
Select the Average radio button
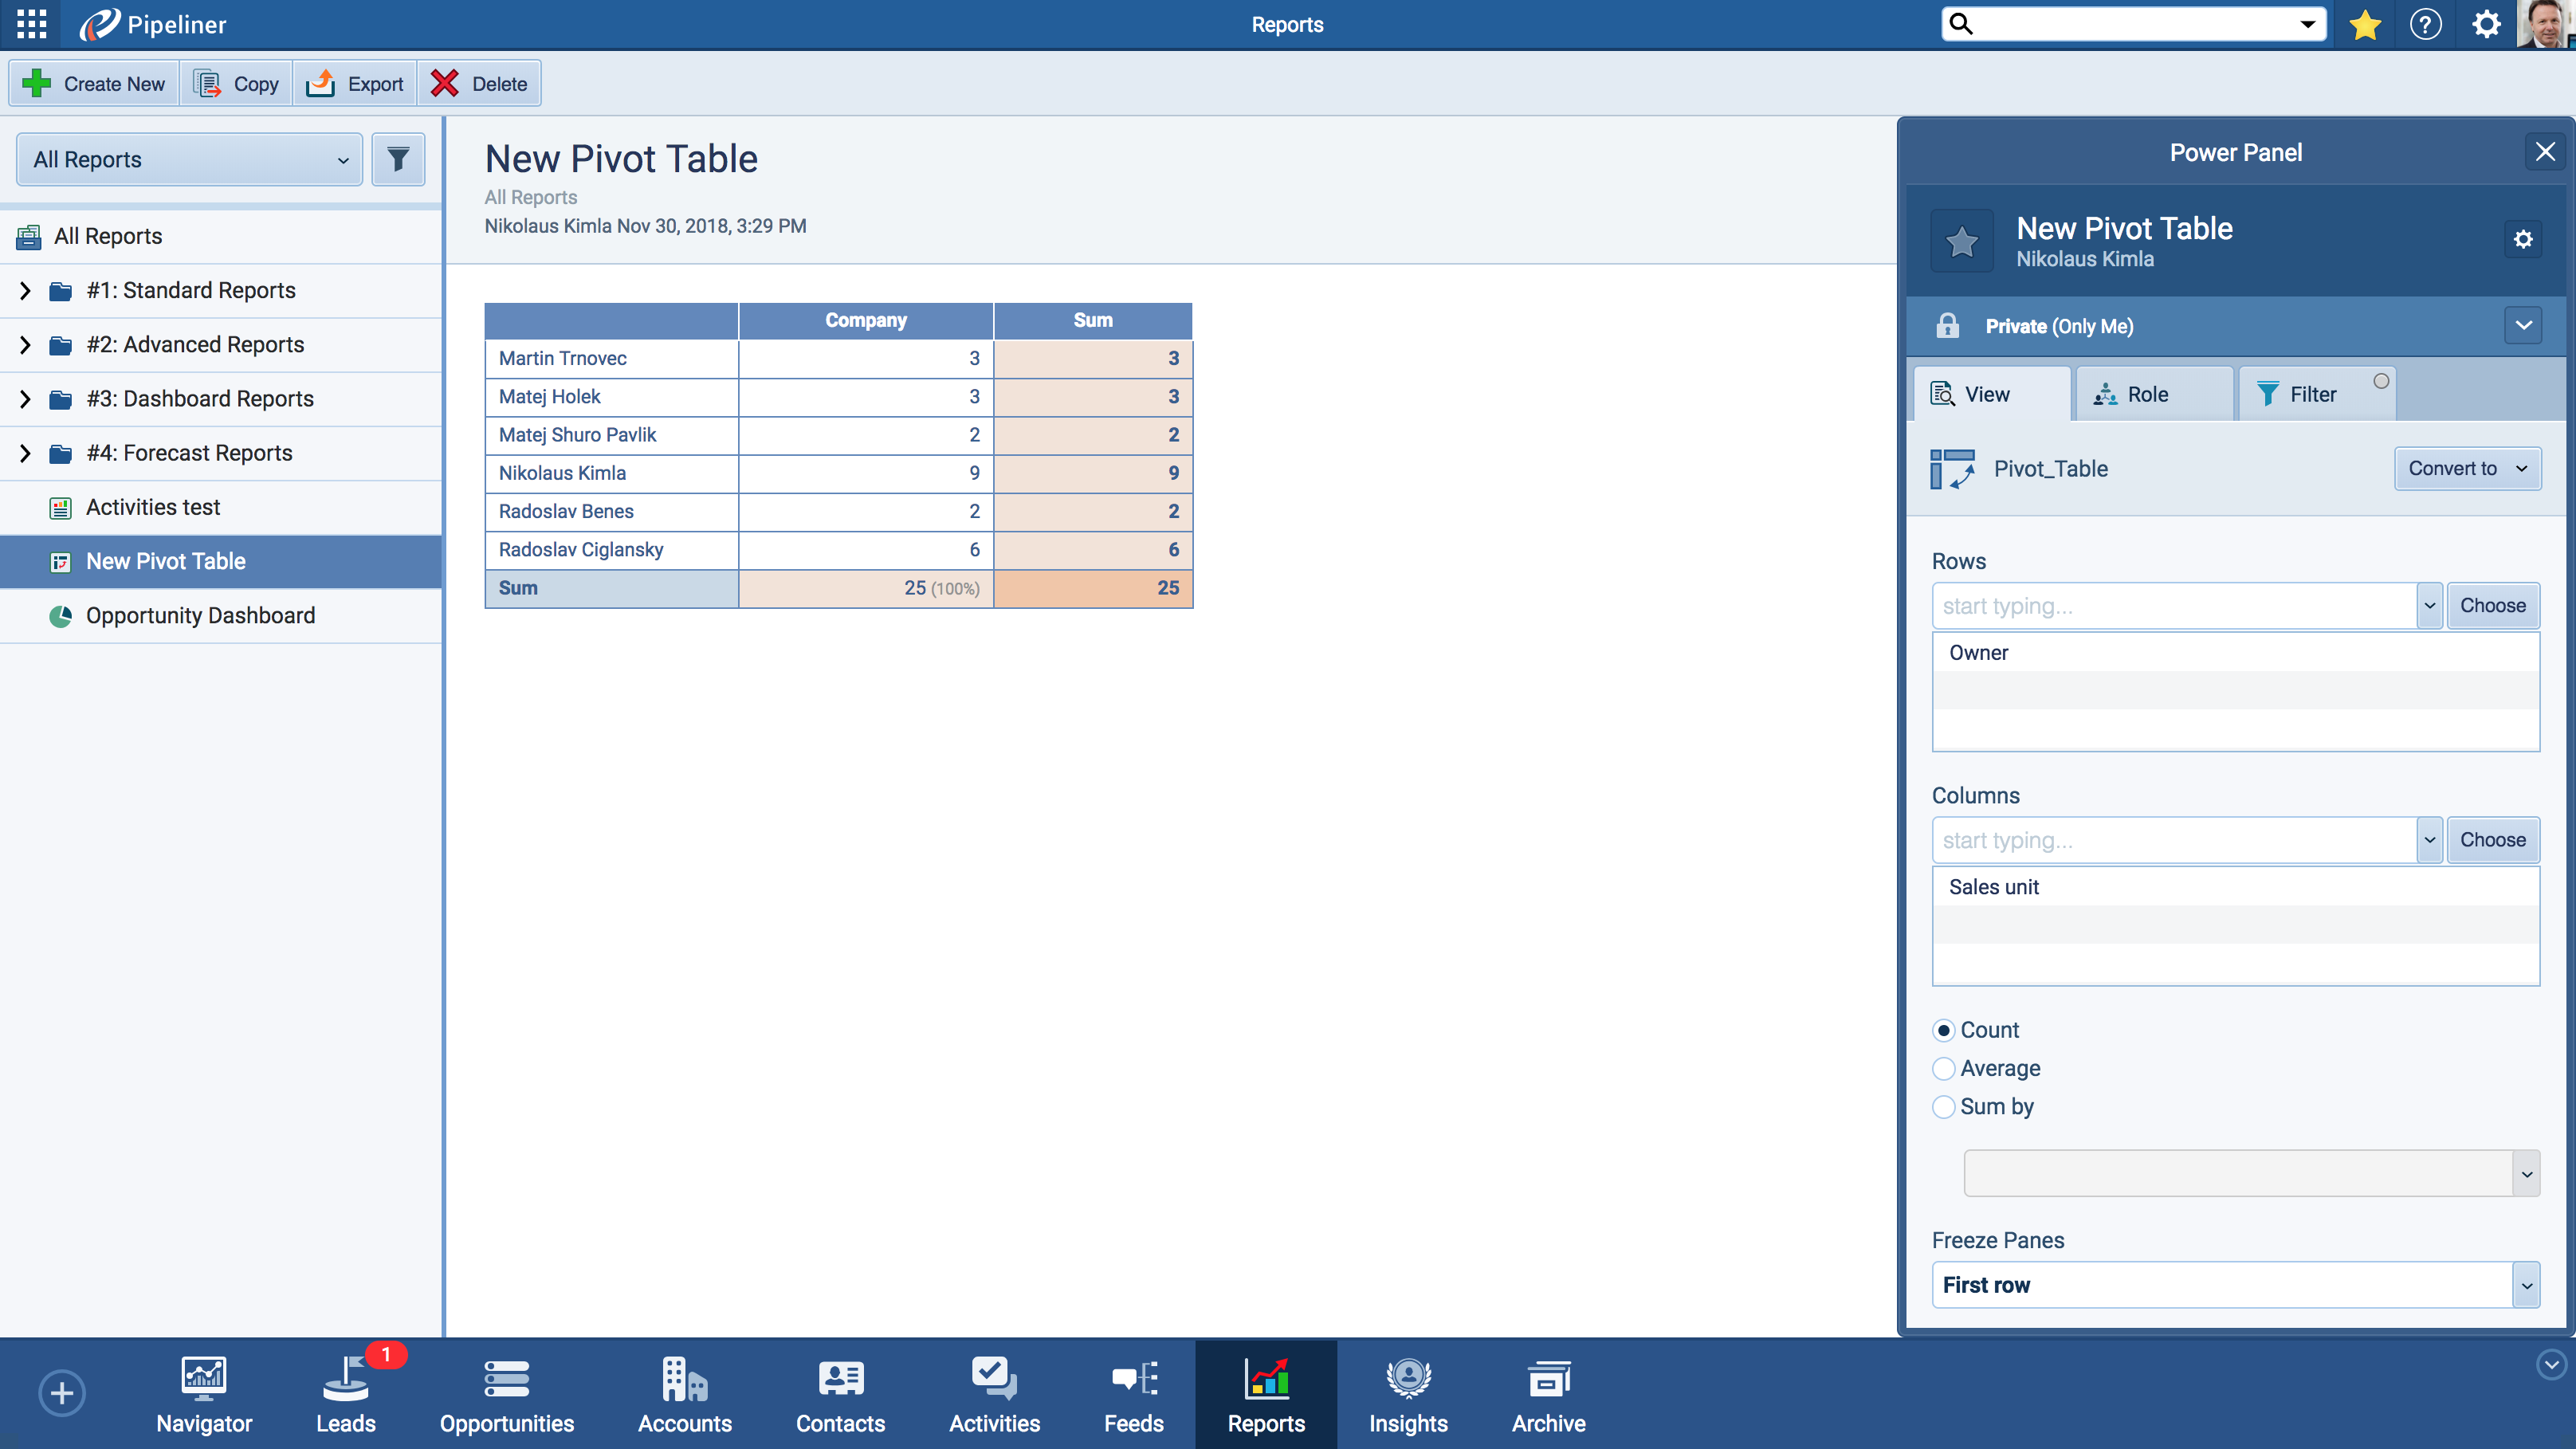click(x=1943, y=1068)
